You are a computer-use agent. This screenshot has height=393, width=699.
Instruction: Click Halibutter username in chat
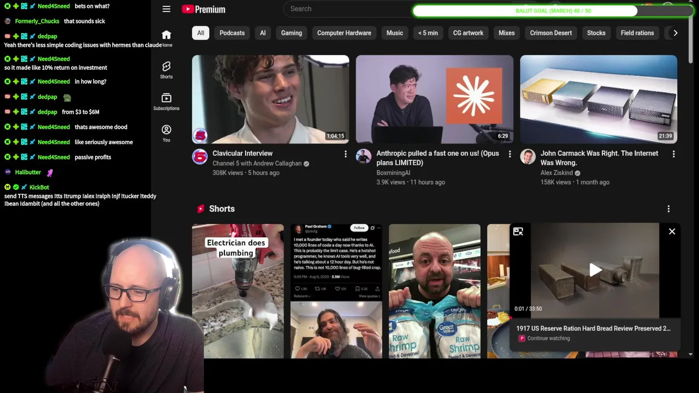tap(28, 172)
